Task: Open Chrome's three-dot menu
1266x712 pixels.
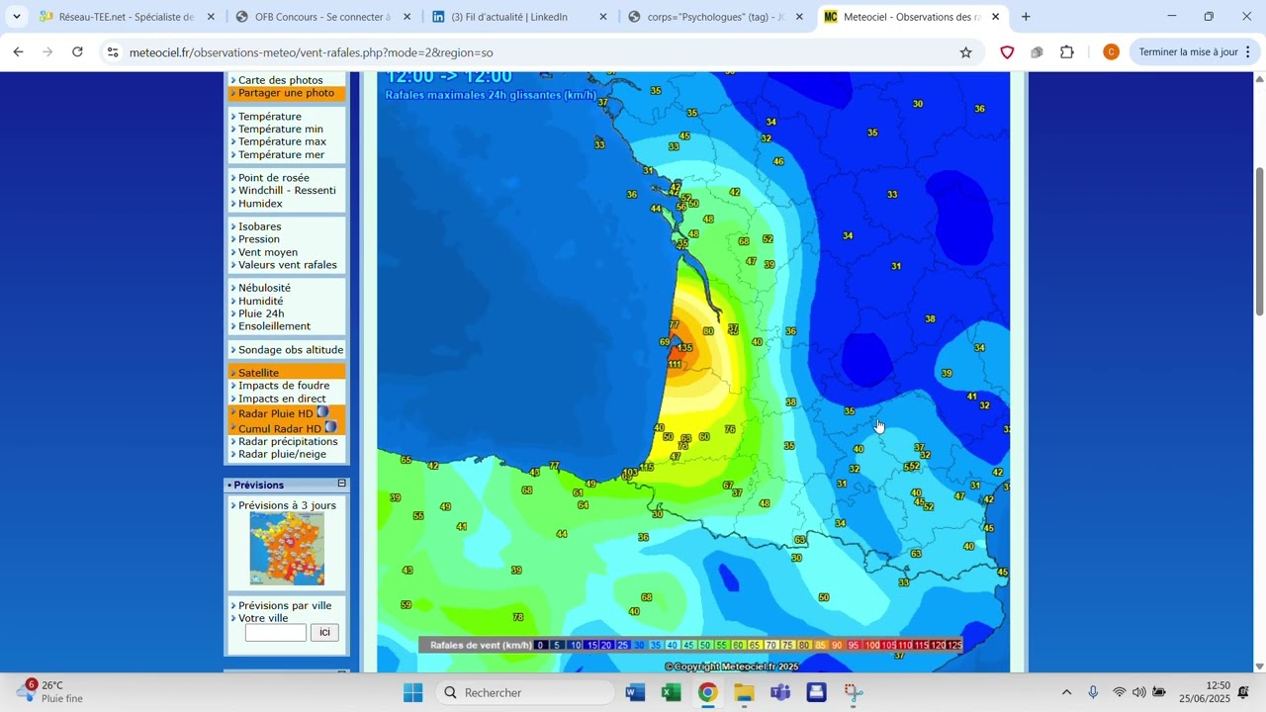Action: pyautogui.click(x=1248, y=52)
